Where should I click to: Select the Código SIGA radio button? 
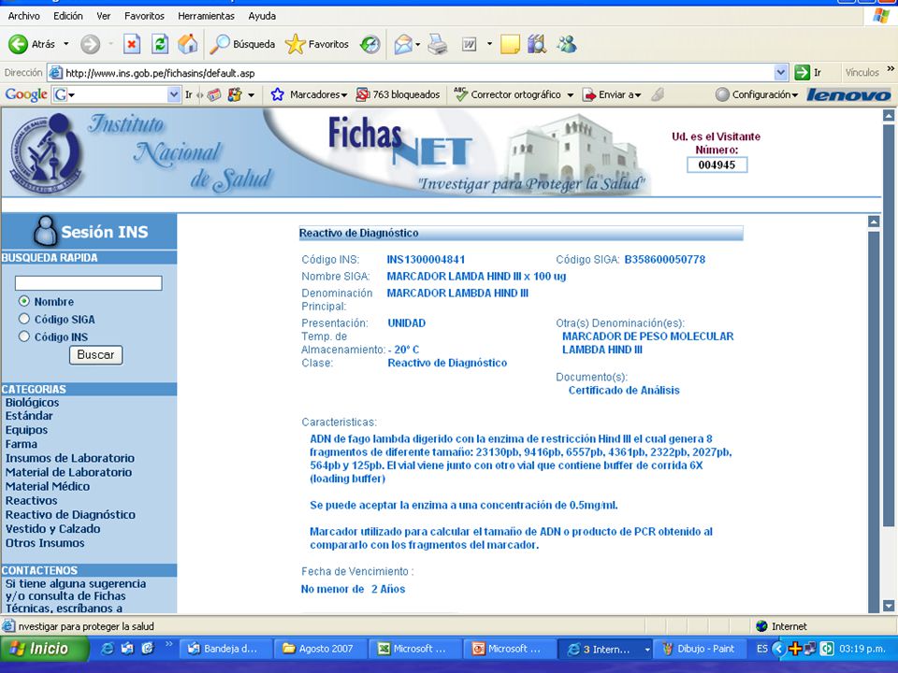point(24,319)
